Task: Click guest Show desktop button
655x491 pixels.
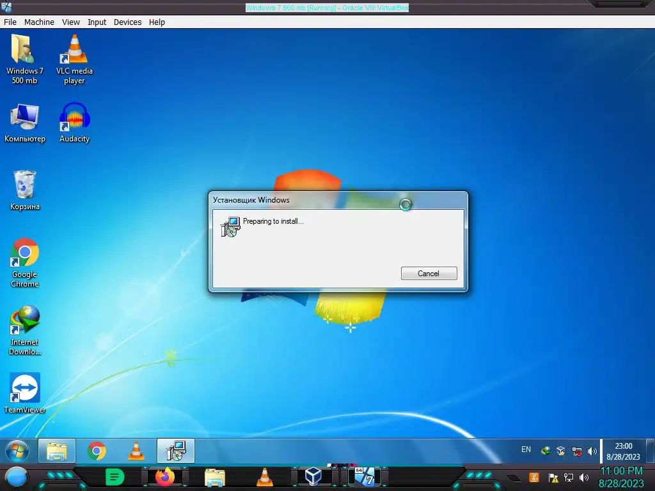Action: click(x=650, y=451)
